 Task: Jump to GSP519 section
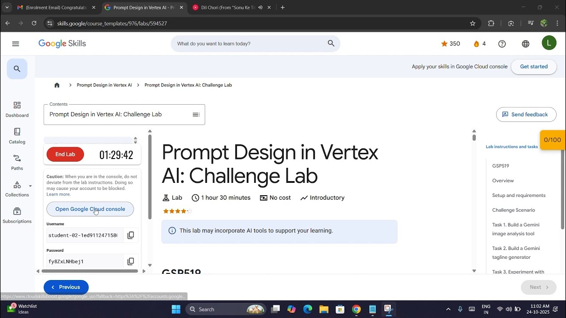click(x=501, y=166)
